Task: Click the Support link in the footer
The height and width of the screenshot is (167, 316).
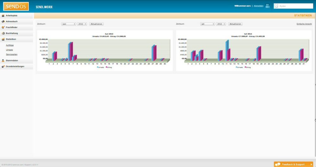Action: [27, 165]
